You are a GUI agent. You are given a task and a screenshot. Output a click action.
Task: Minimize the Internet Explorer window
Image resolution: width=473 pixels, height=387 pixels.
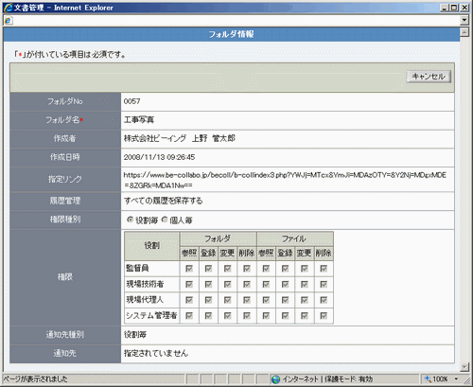(445, 8)
